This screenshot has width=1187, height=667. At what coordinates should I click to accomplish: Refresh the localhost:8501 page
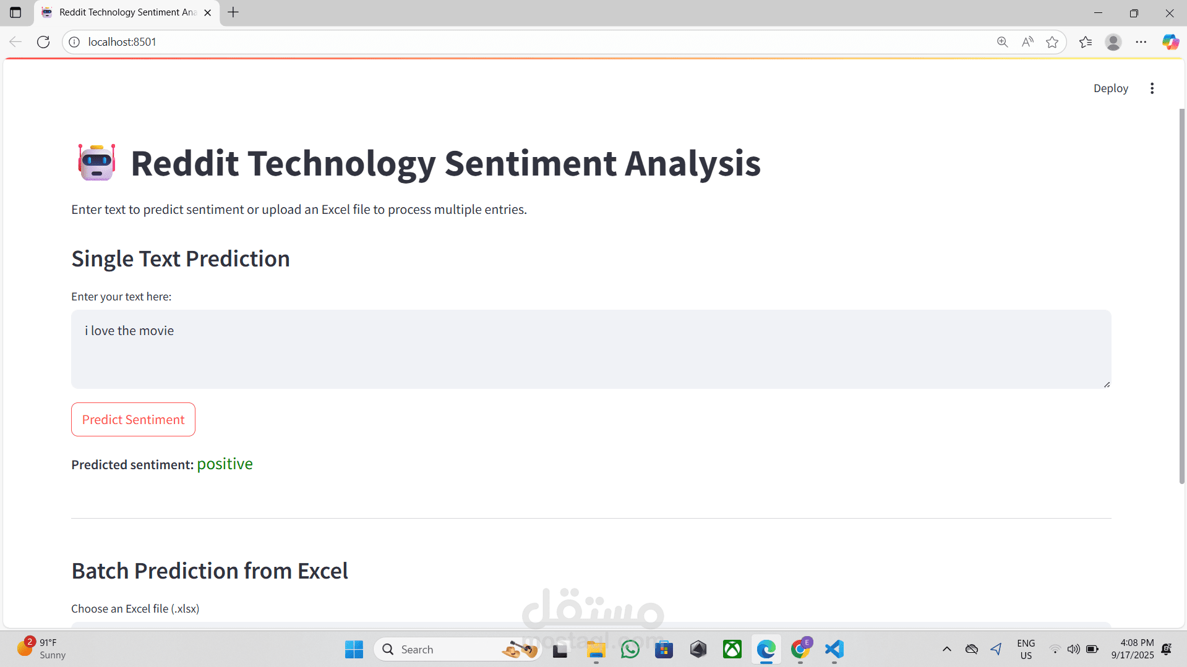tap(43, 41)
